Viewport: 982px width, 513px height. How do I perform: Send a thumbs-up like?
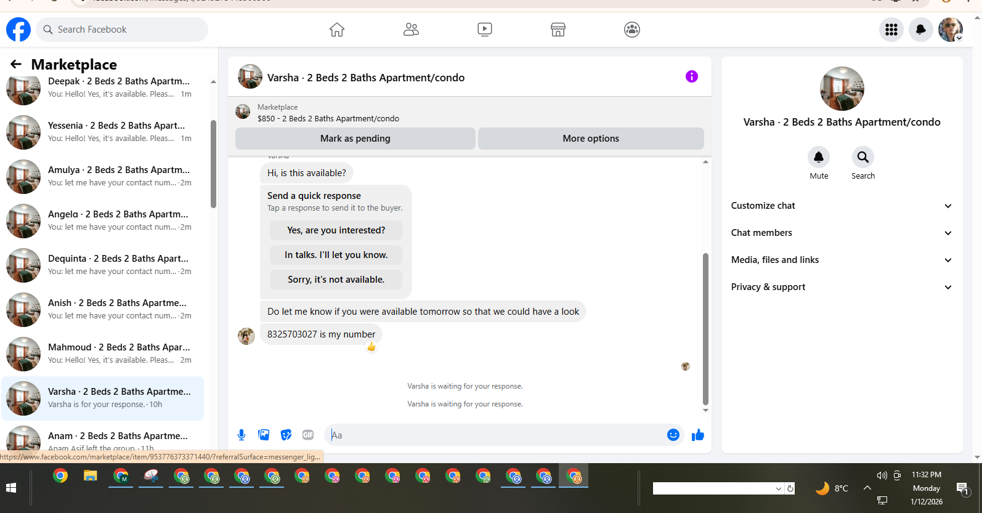click(x=698, y=435)
